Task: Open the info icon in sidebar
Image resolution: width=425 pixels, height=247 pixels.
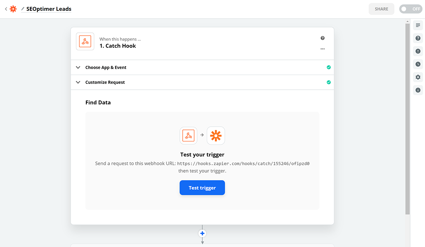Action: pyautogui.click(x=418, y=90)
